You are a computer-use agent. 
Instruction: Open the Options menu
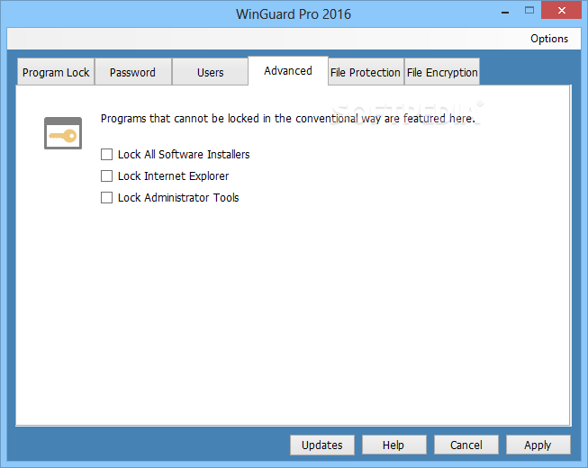[x=549, y=39]
